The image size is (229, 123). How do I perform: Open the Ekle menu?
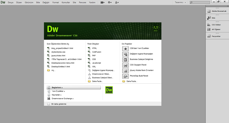38,3
